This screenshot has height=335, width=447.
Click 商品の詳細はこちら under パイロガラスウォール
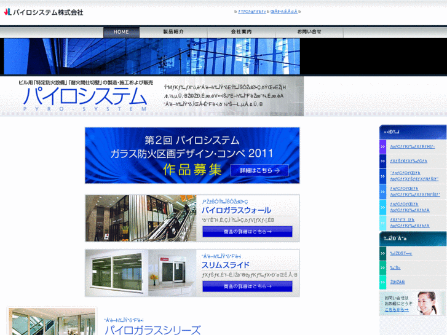point(247,232)
